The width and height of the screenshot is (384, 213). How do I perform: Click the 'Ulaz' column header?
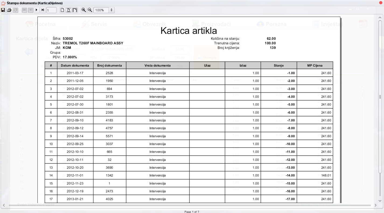tap(207, 65)
